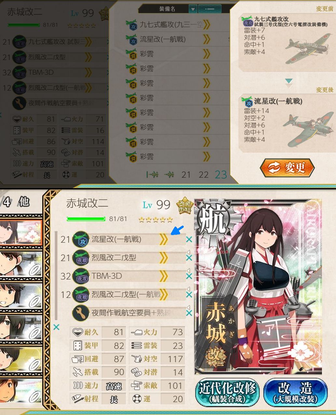
Task: Remove TBM-3D equipment with X icon
Action: coord(189,276)
